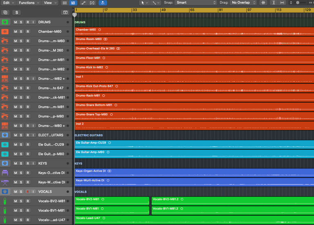Click the playhead marker at bar 1

(x=74, y=15)
